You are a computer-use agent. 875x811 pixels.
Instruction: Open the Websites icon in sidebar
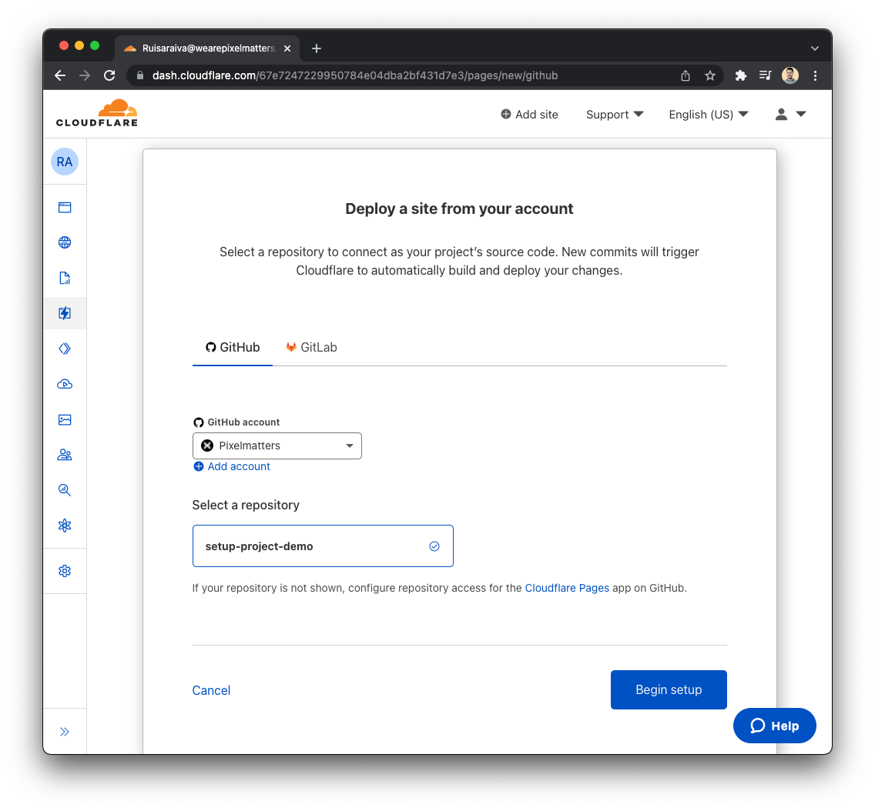pyautogui.click(x=65, y=207)
